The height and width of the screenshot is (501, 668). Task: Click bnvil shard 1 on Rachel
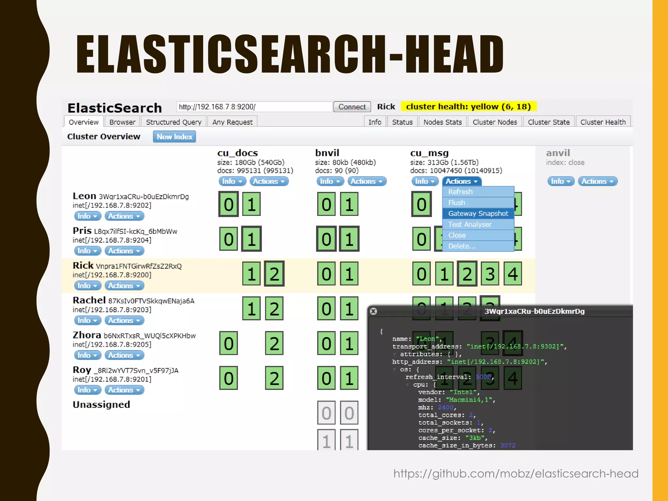349,309
